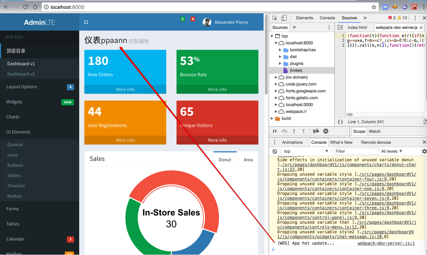Viewport: 427px width, 255px height.
Task: Expand the dist folder
Action: (280, 57)
